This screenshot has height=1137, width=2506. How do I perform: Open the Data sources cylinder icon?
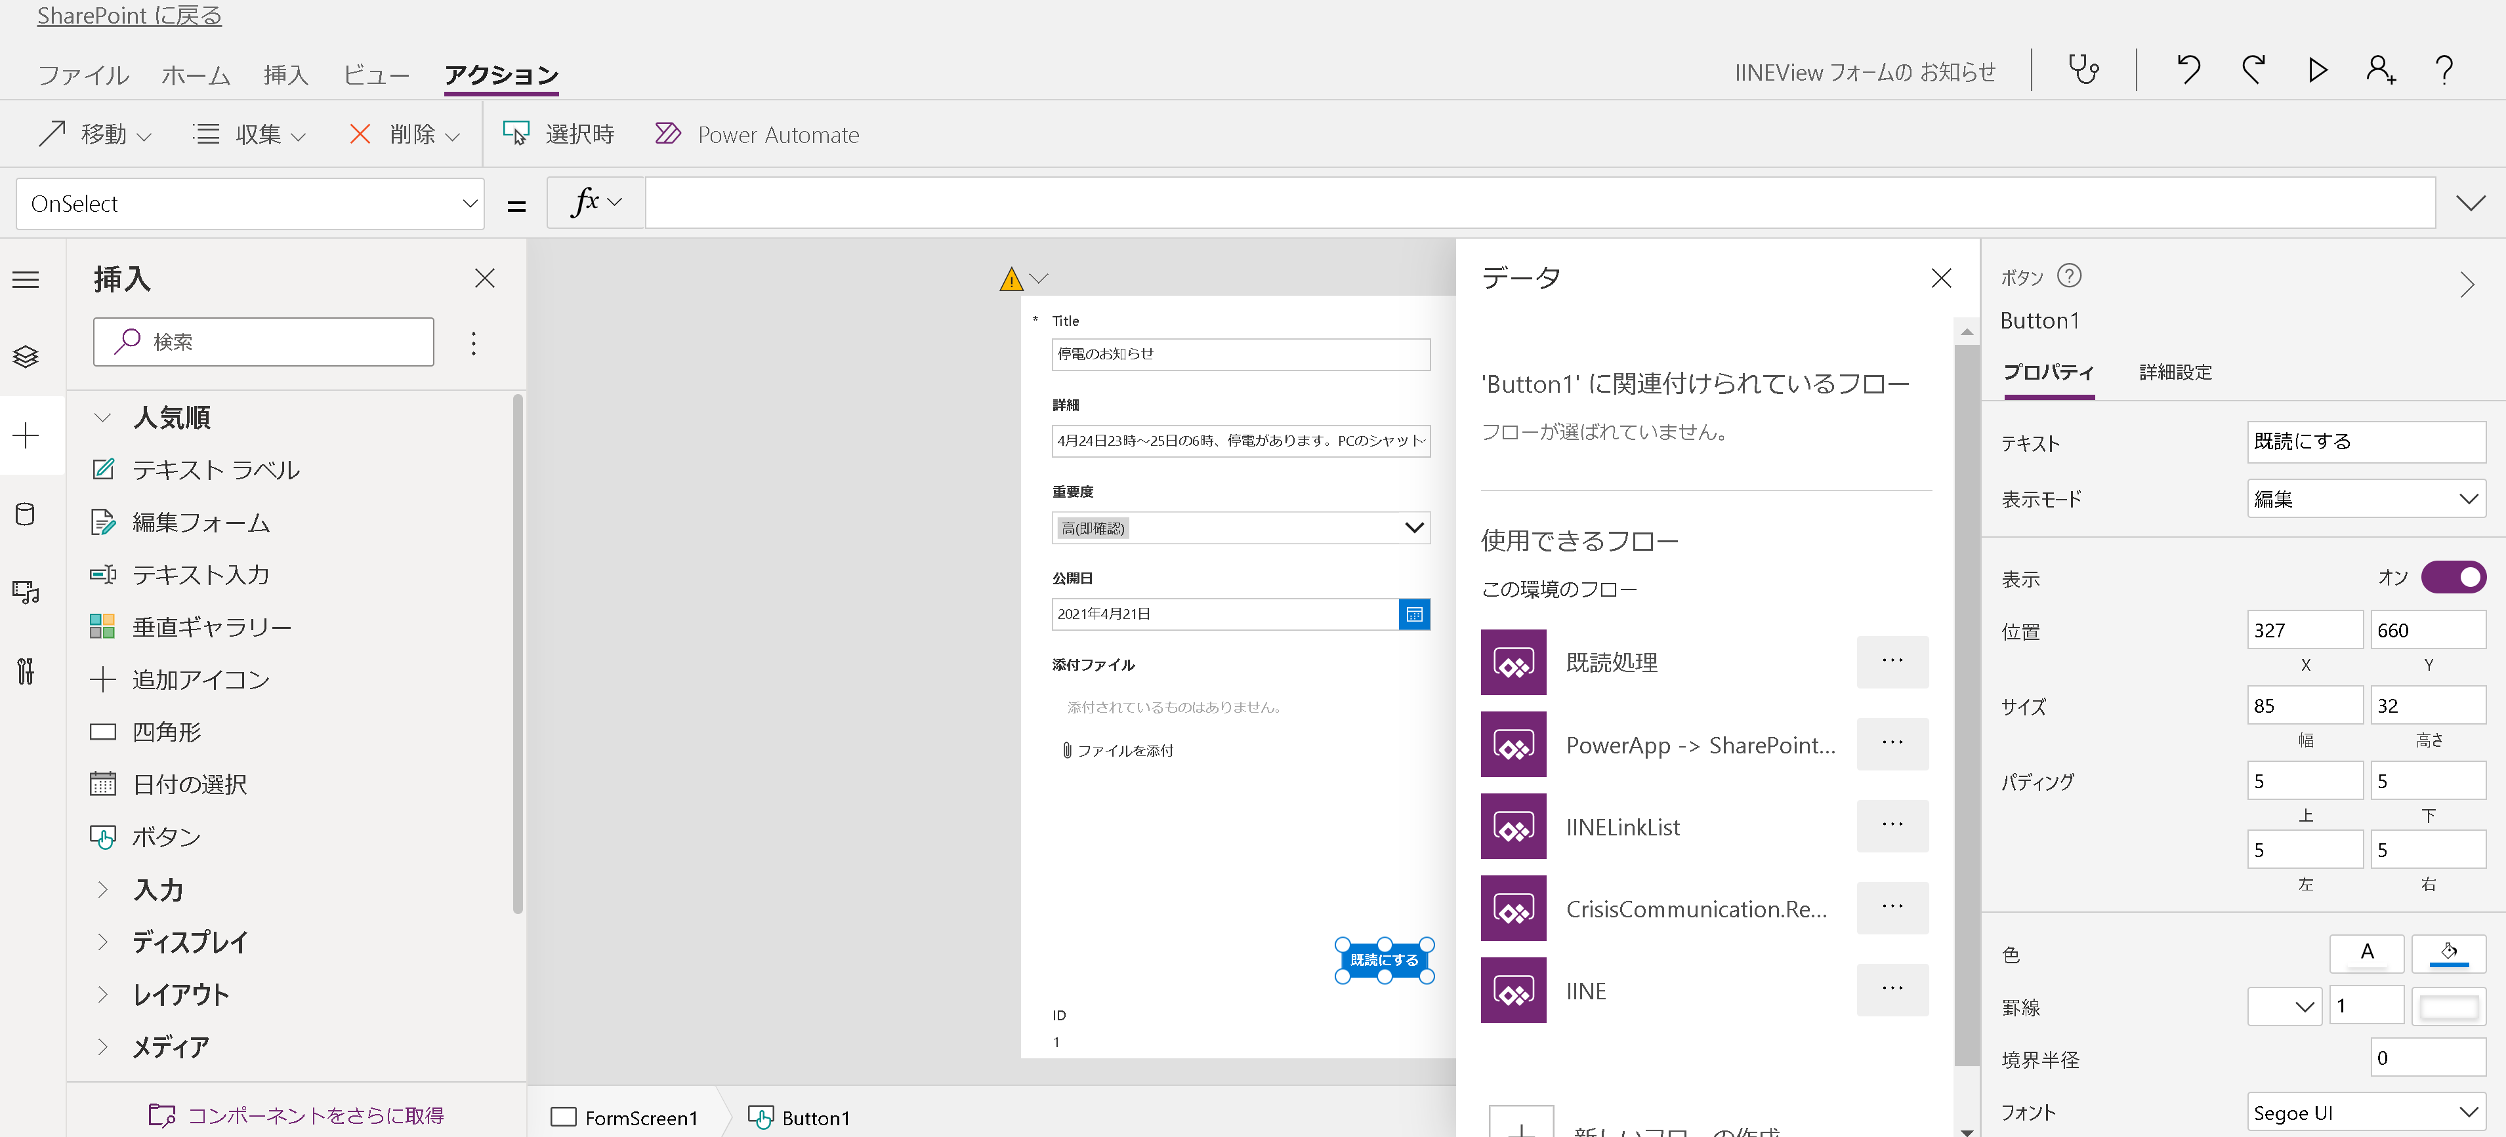(x=26, y=514)
